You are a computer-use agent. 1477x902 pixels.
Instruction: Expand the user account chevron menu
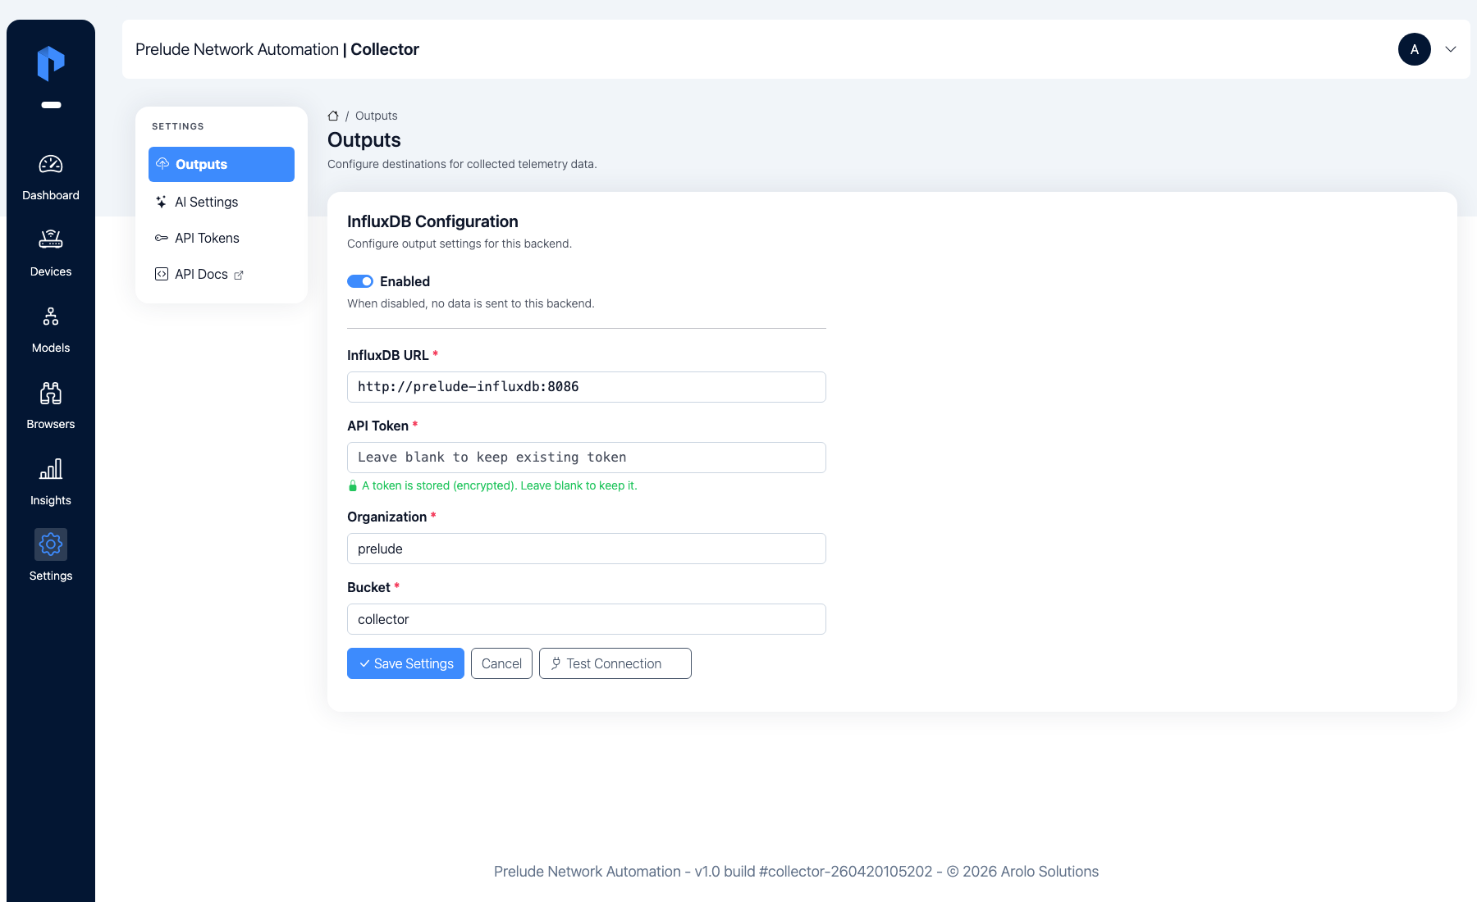click(1451, 49)
